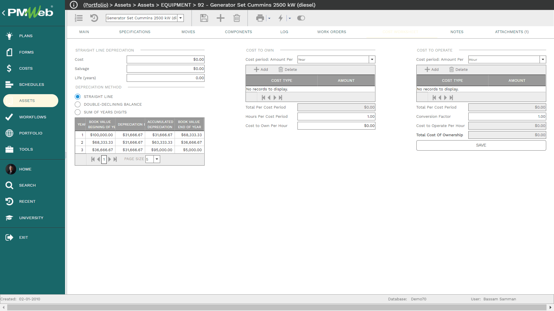Image resolution: width=554 pixels, height=311 pixels.
Task: Open University graduation cap in sidebar
Action: coord(9,218)
